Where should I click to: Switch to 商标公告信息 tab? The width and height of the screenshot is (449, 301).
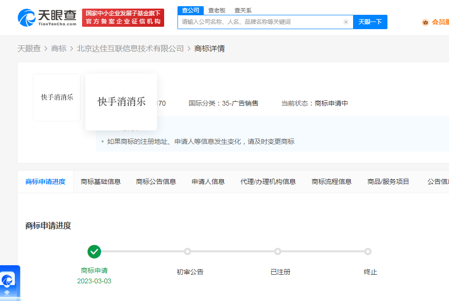(x=156, y=182)
